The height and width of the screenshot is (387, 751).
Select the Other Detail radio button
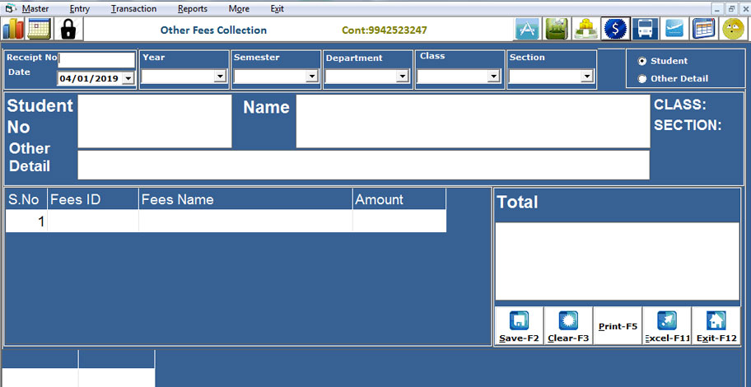pos(642,79)
